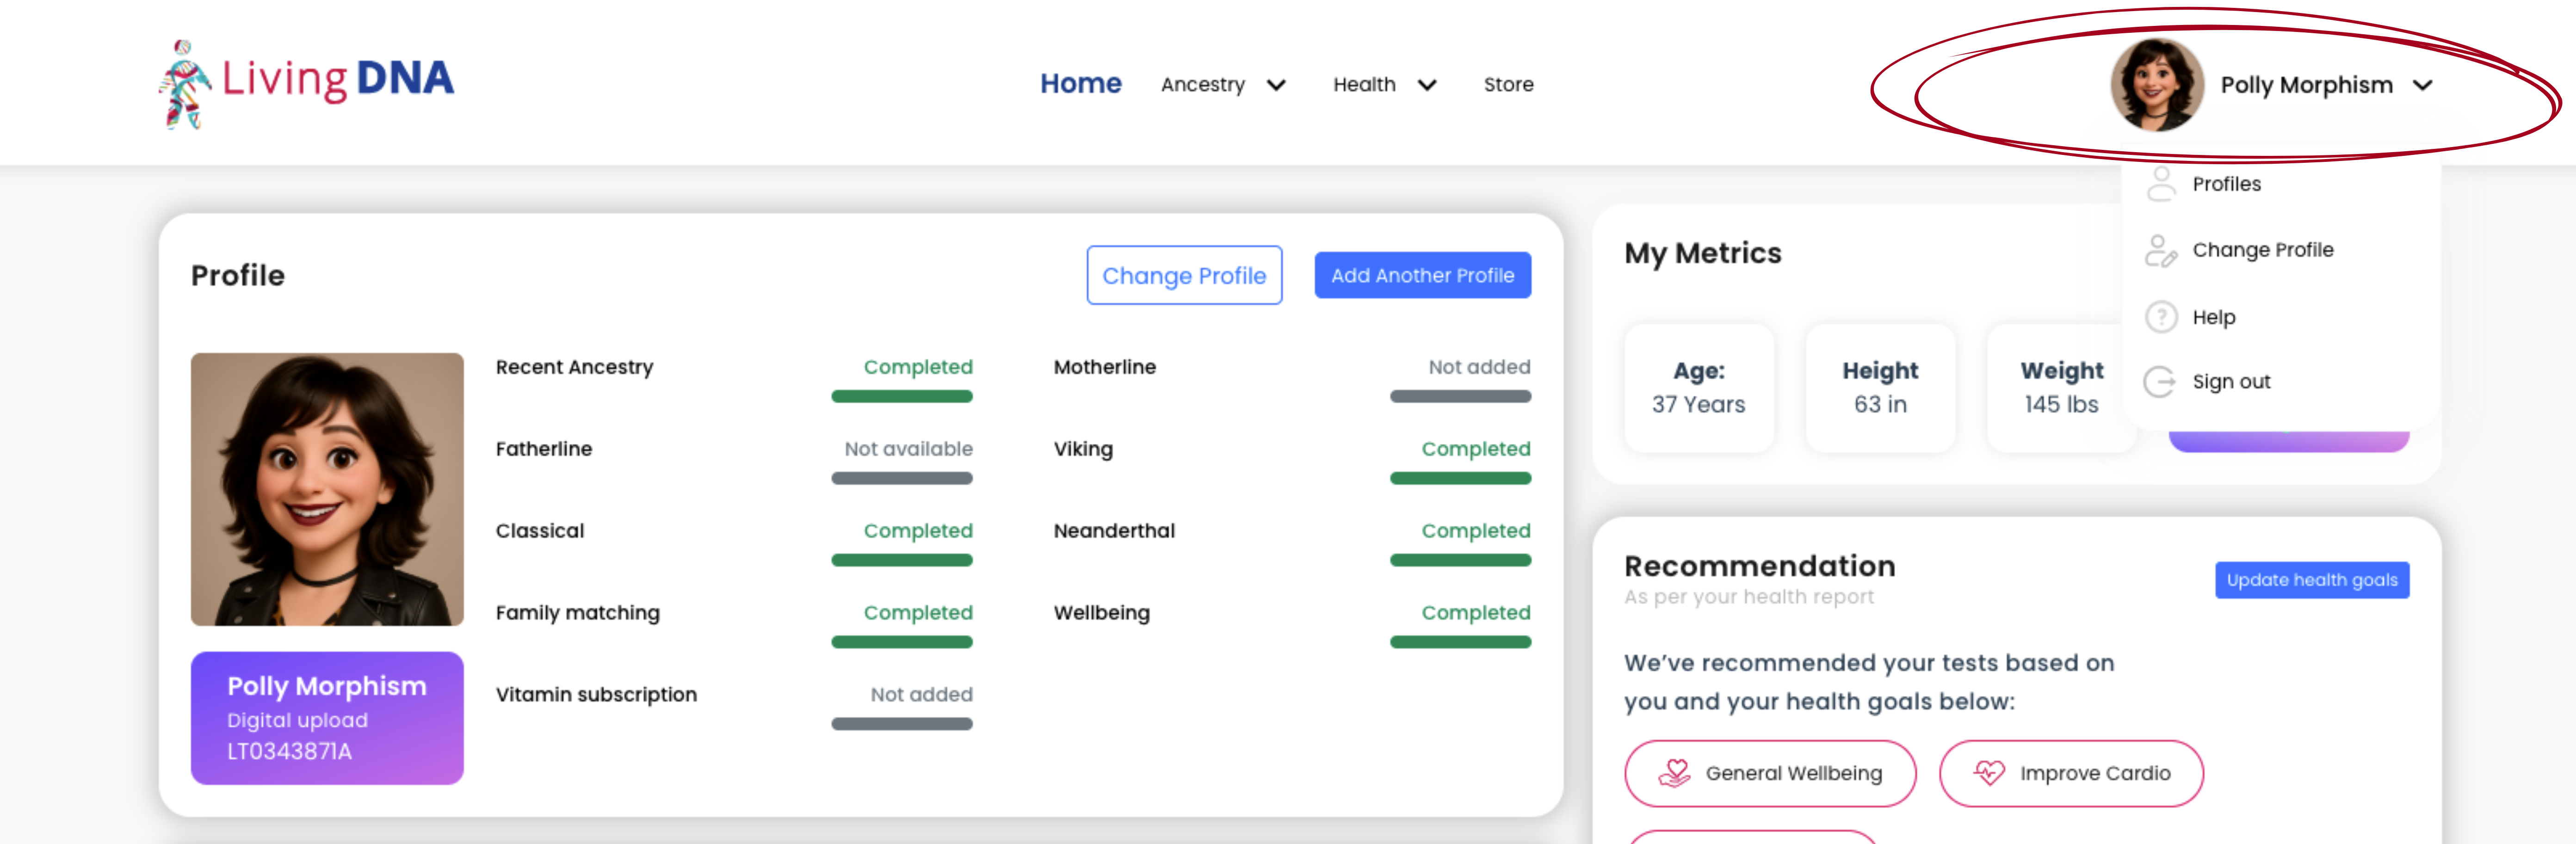Select the Improve Cardio goal pill
The width and height of the screenshot is (2576, 844).
(x=2071, y=773)
